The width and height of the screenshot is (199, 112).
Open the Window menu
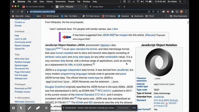tap(86, 2)
